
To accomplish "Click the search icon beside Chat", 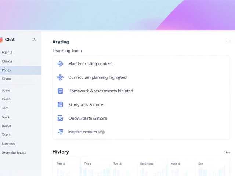I will (34, 40).
